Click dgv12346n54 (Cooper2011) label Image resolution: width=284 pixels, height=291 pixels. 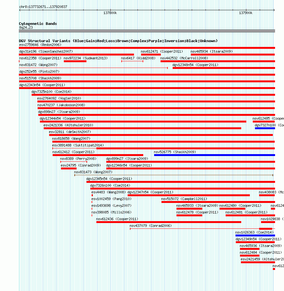coord(129,165)
